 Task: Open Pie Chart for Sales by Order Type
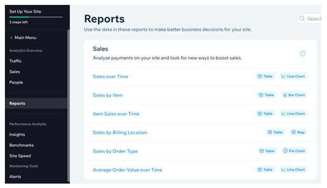[294, 151]
